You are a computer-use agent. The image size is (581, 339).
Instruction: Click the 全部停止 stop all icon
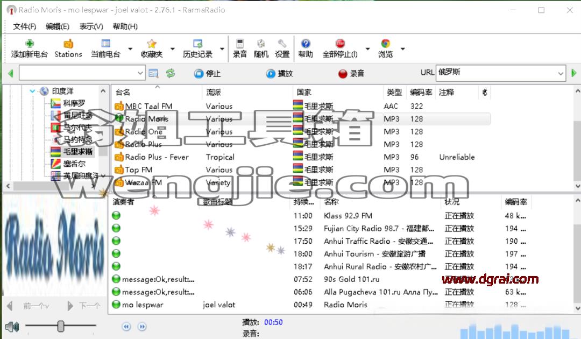click(x=340, y=44)
